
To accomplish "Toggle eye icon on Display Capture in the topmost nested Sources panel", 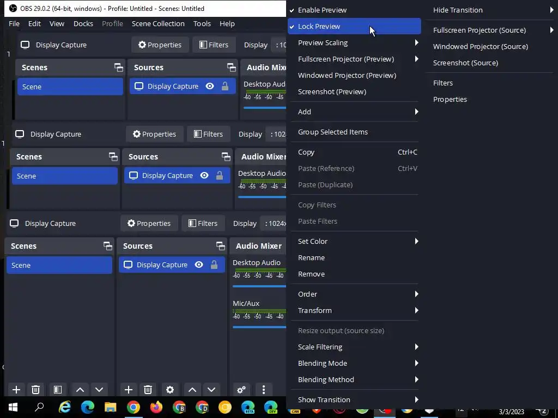I will [210, 86].
